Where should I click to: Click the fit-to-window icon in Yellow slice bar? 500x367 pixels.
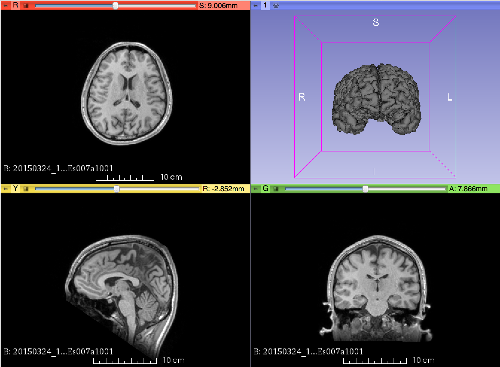tap(26, 189)
